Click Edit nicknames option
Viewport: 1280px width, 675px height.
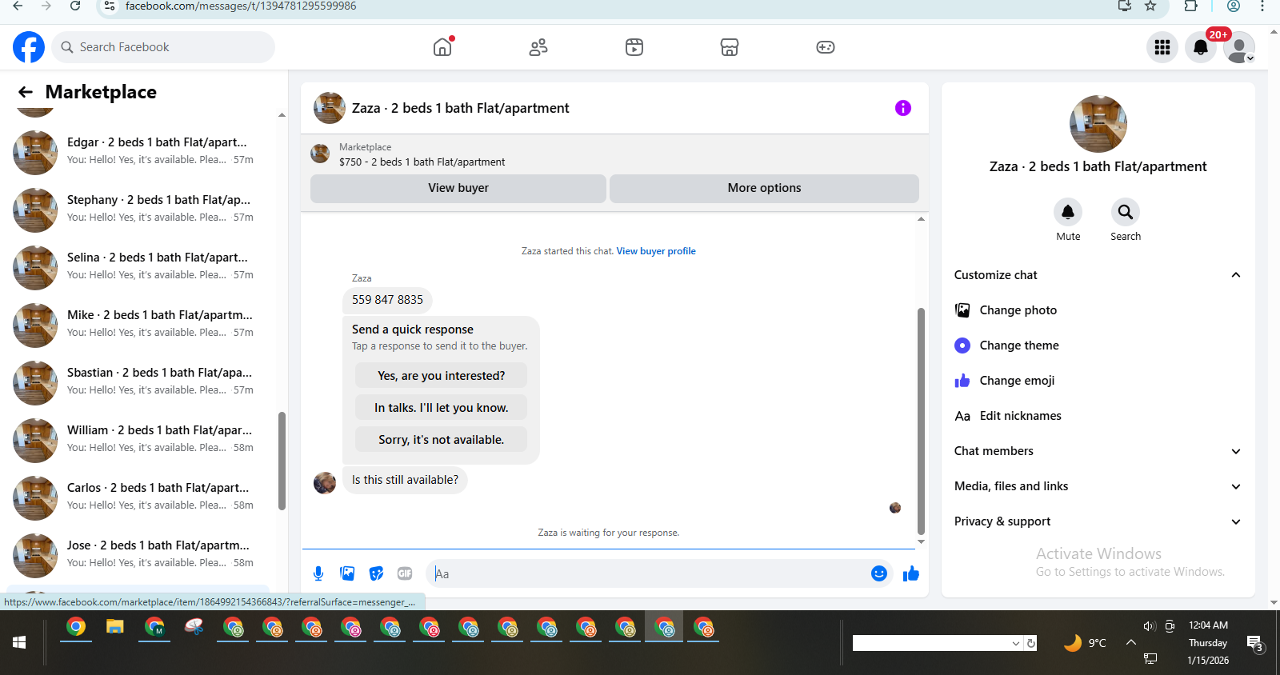(x=1098, y=416)
